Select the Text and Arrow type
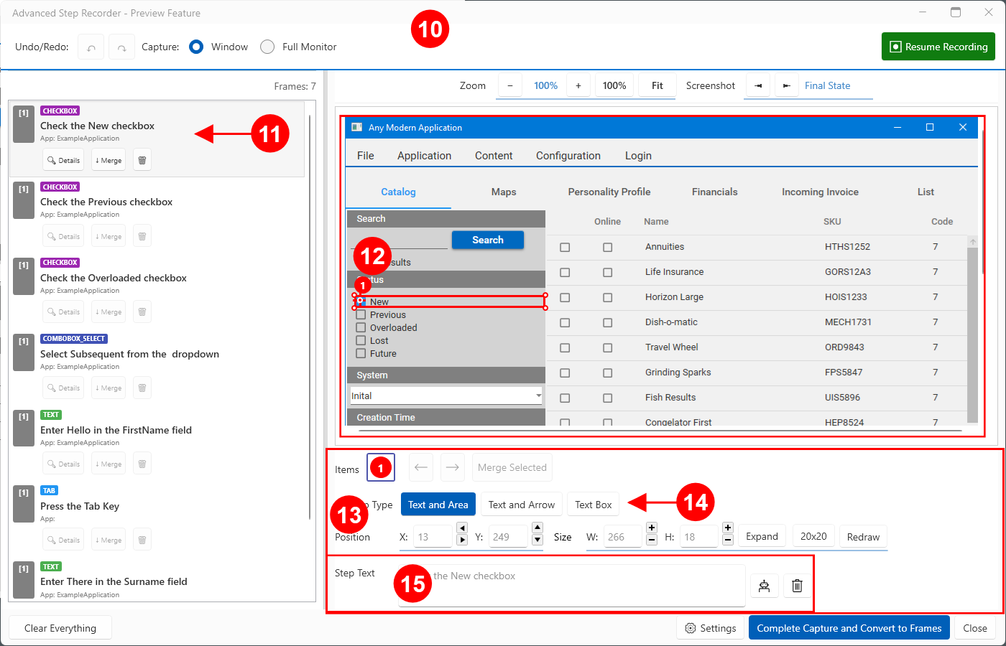This screenshot has height=646, width=1006. click(x=522, y=505)
